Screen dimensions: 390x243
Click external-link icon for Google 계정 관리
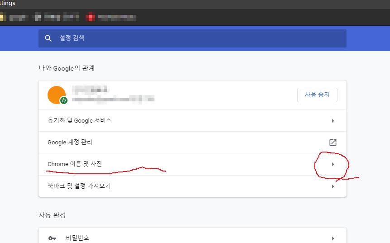pos(333,143)
